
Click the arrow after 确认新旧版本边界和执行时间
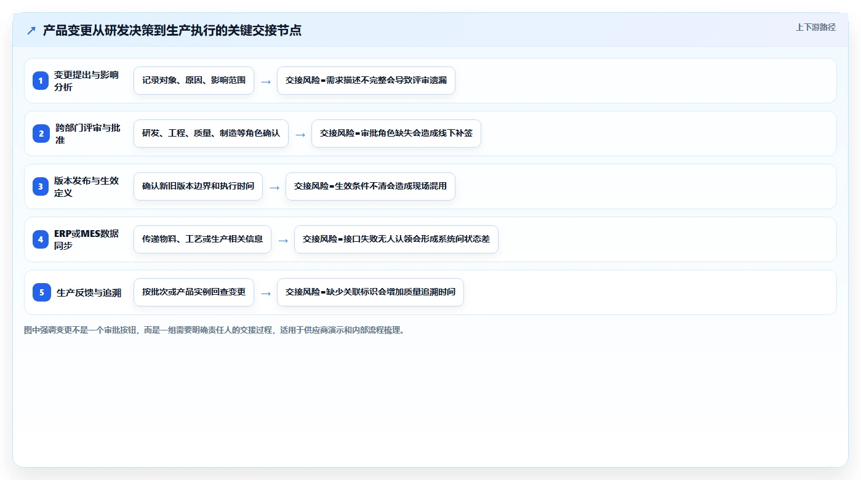[x=274, y=187]
